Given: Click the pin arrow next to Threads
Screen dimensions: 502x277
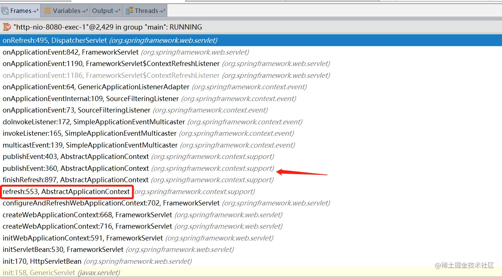Looking at the screenshot, I should (x=163, y=11).
